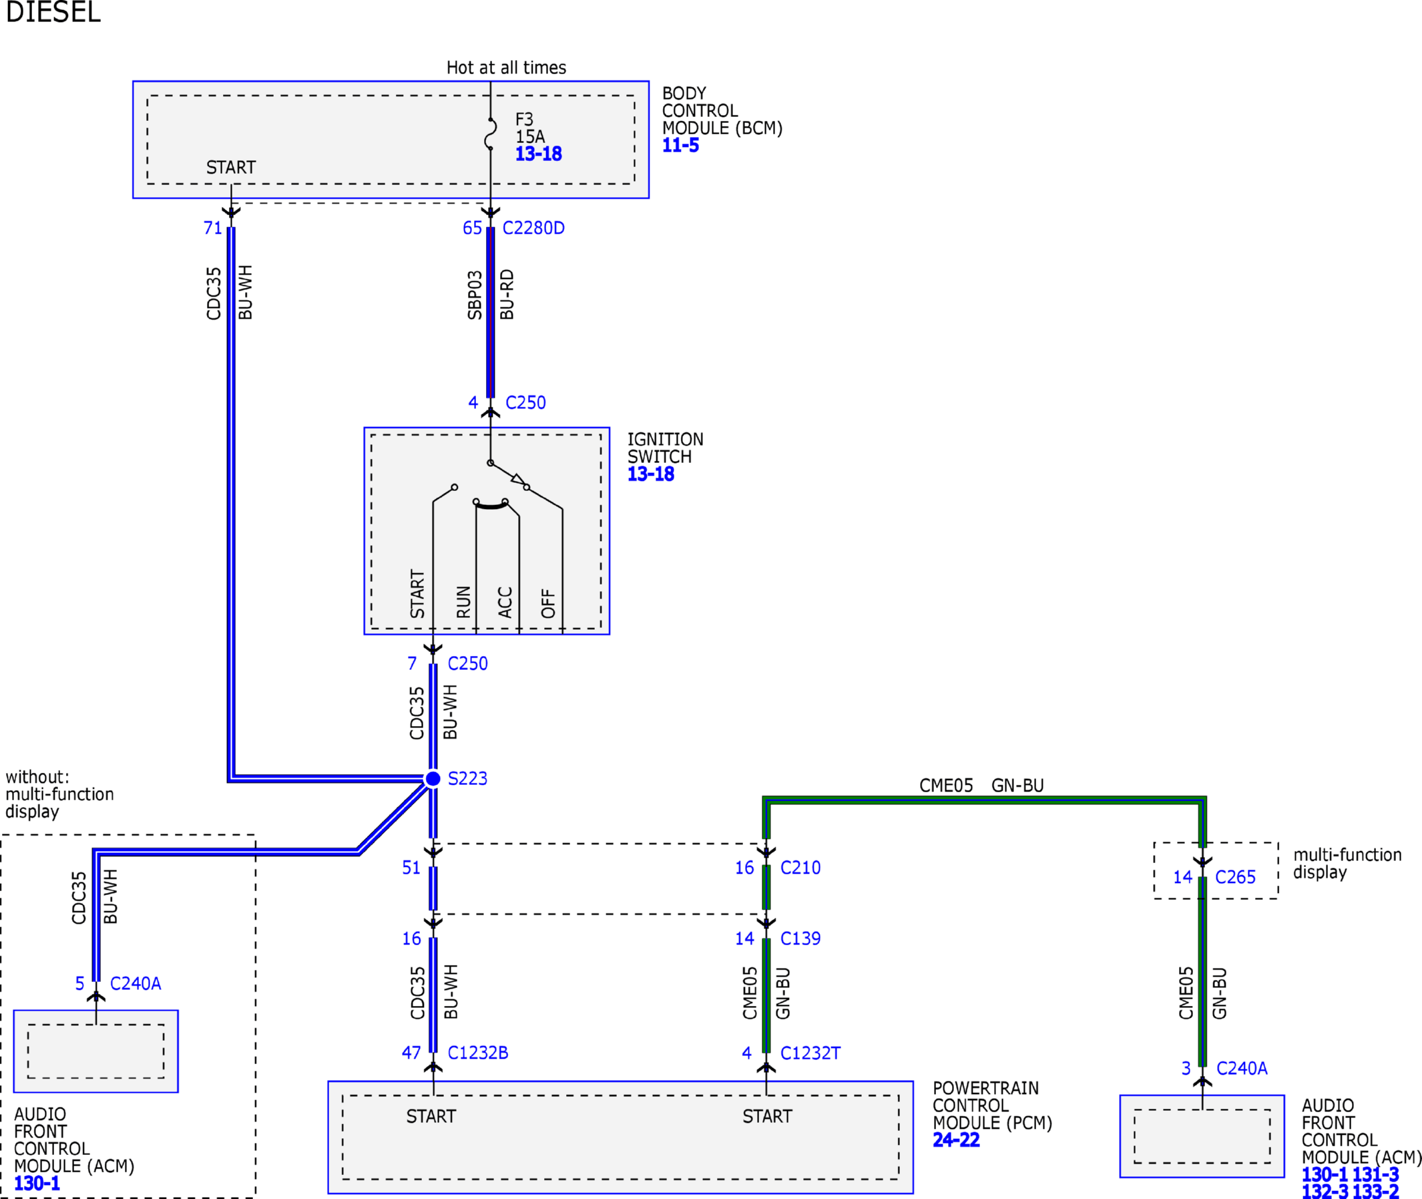The height and width of the screenshot is (1199, 1422).
Task: Select the C2280D connector label
Action: [x=533, y=228]
